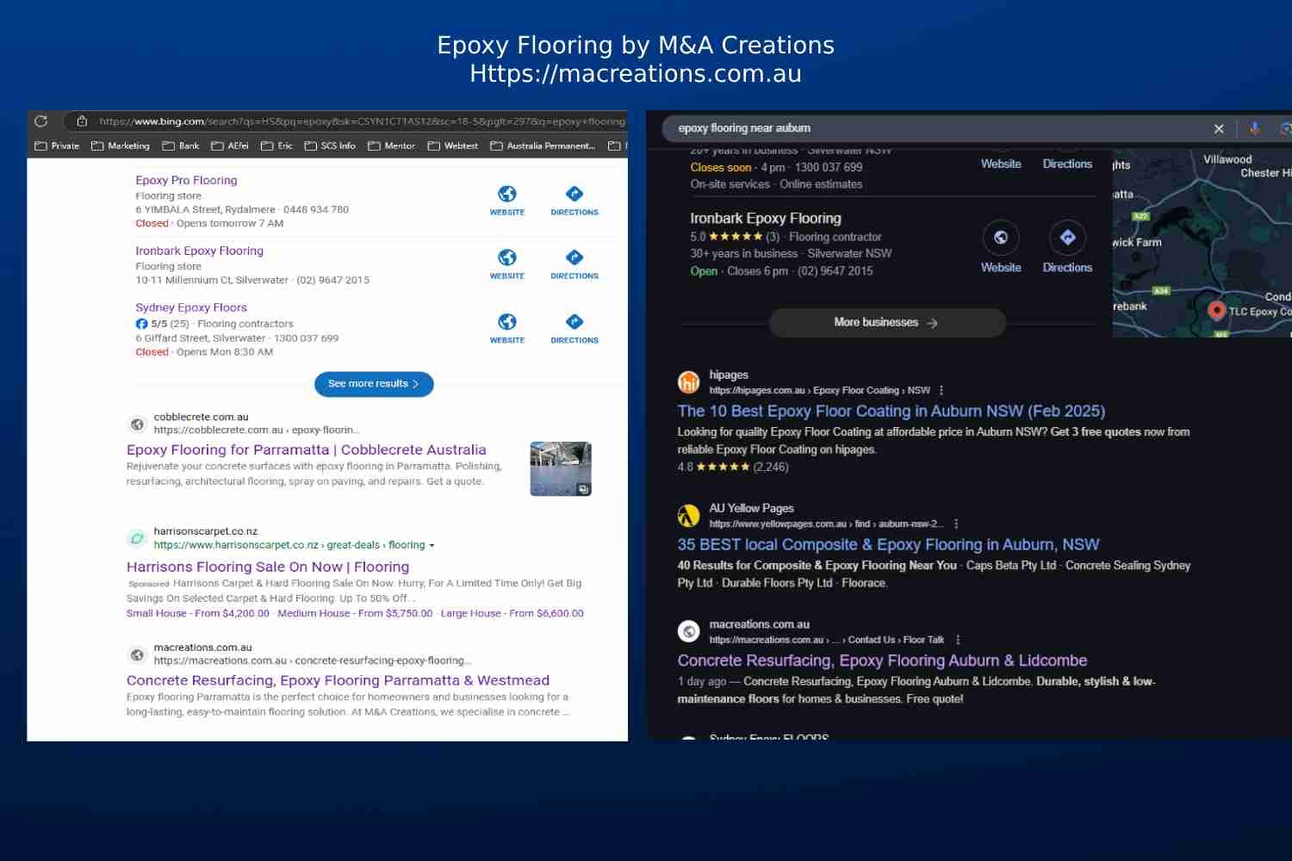Click the cobblecrete.com.au favicon
The width and height of the screenshot is (1292, 861).
pyautogui.click(x=137, y=424)
